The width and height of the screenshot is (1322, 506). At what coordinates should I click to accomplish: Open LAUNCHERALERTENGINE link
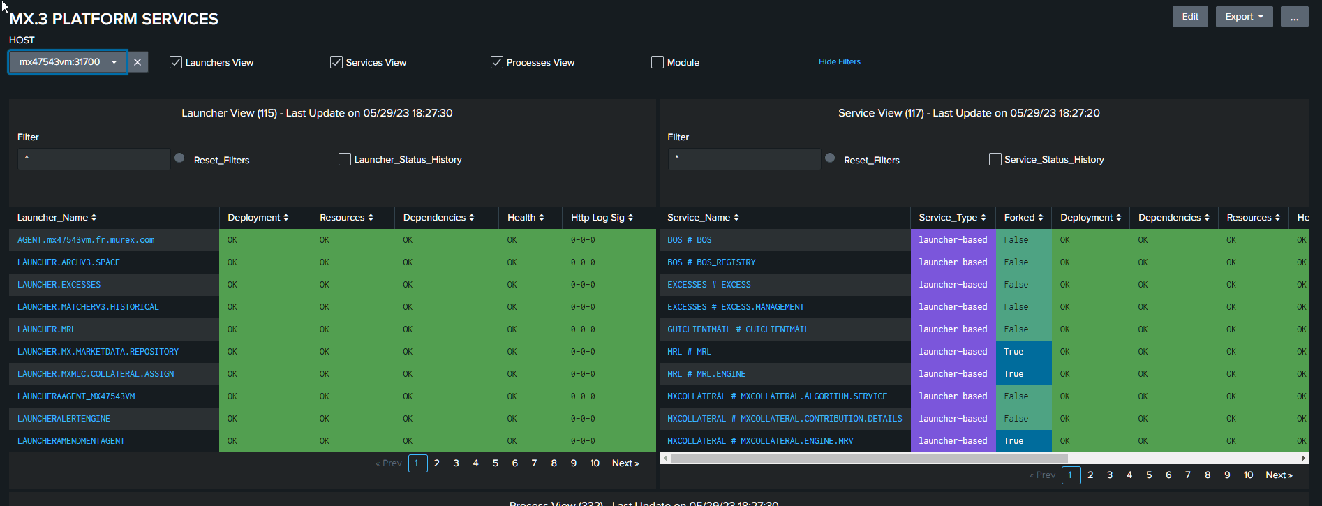[64, 418]
